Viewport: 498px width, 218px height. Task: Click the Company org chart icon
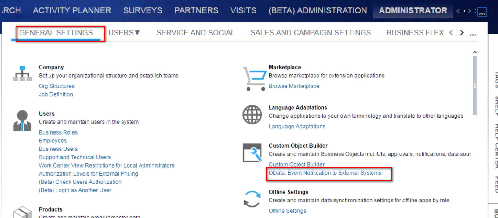[22, 74]
